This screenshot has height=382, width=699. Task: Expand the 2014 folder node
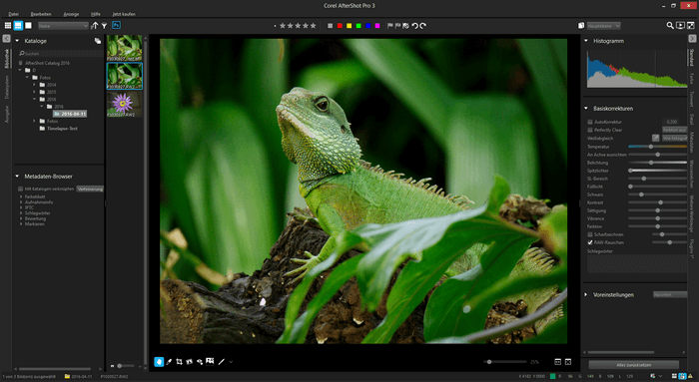coord(34,85)
